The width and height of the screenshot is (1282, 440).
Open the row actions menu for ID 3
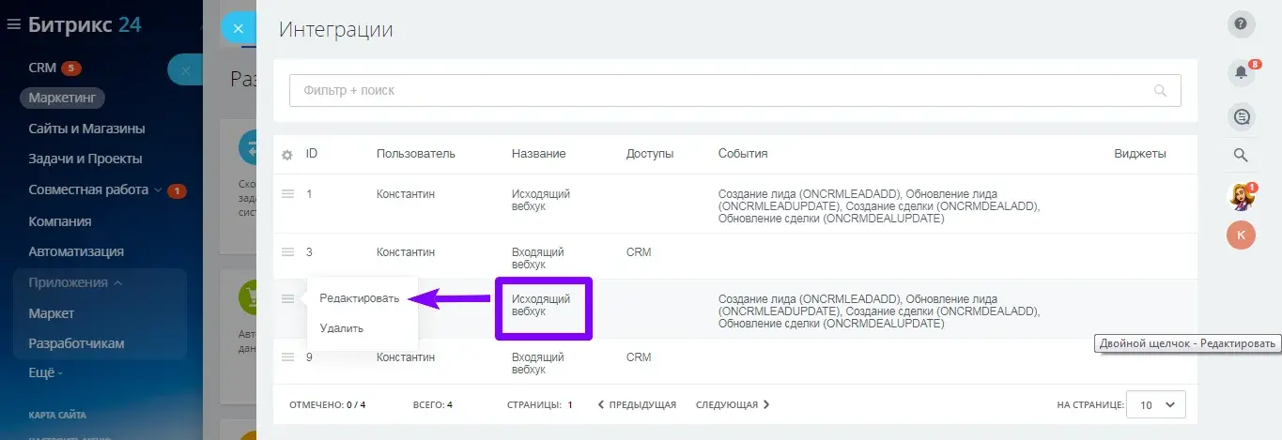[x=287, y=251]
